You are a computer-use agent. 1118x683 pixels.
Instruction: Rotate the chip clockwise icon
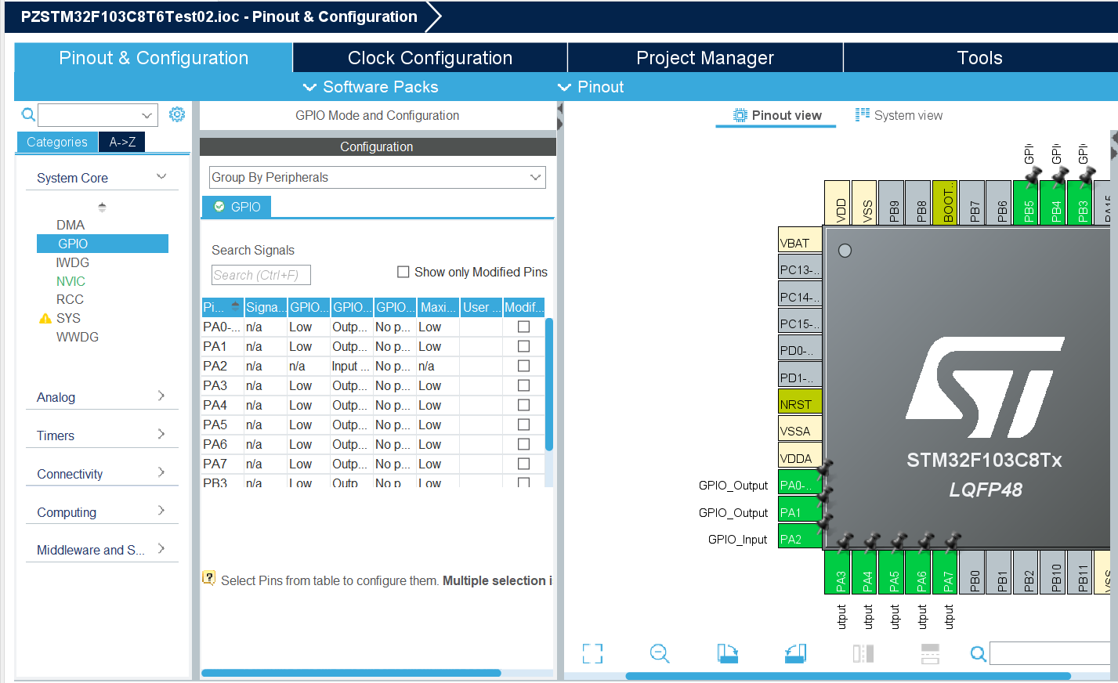click(x=728, y=653)
